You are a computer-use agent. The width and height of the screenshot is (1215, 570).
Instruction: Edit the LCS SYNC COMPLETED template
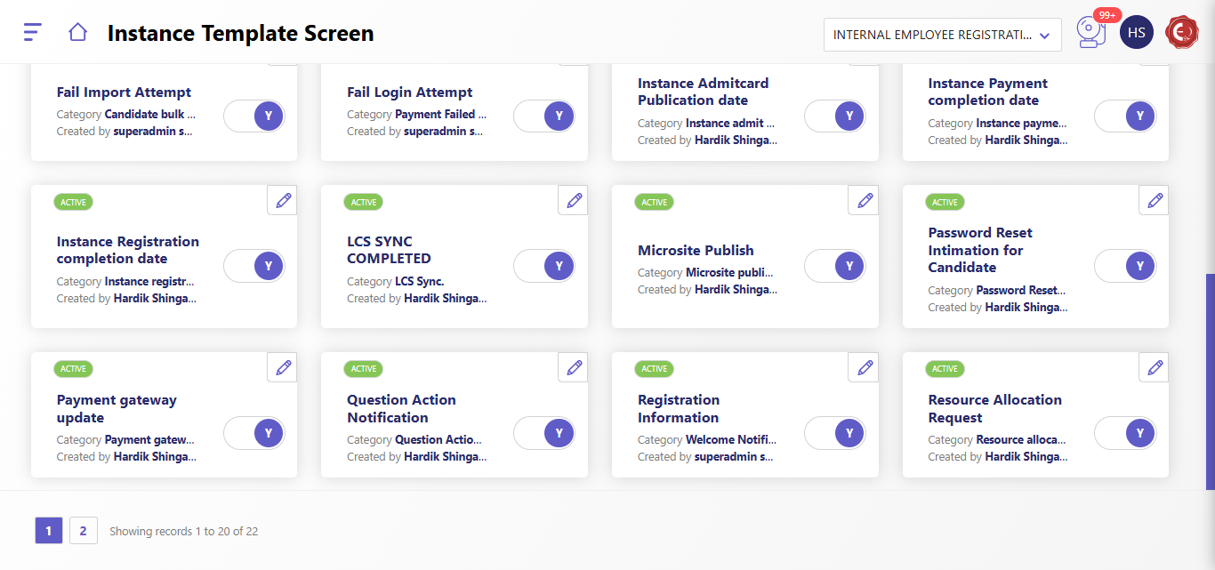[574, 200]
